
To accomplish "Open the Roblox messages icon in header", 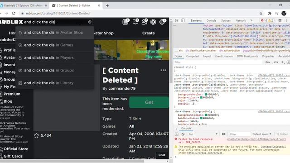I will [x=135, y=22].
